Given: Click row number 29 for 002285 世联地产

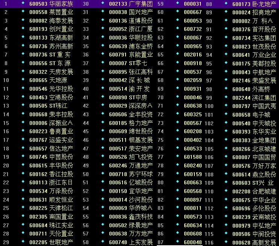Looking at the screenshot, I should coord(6,242).
